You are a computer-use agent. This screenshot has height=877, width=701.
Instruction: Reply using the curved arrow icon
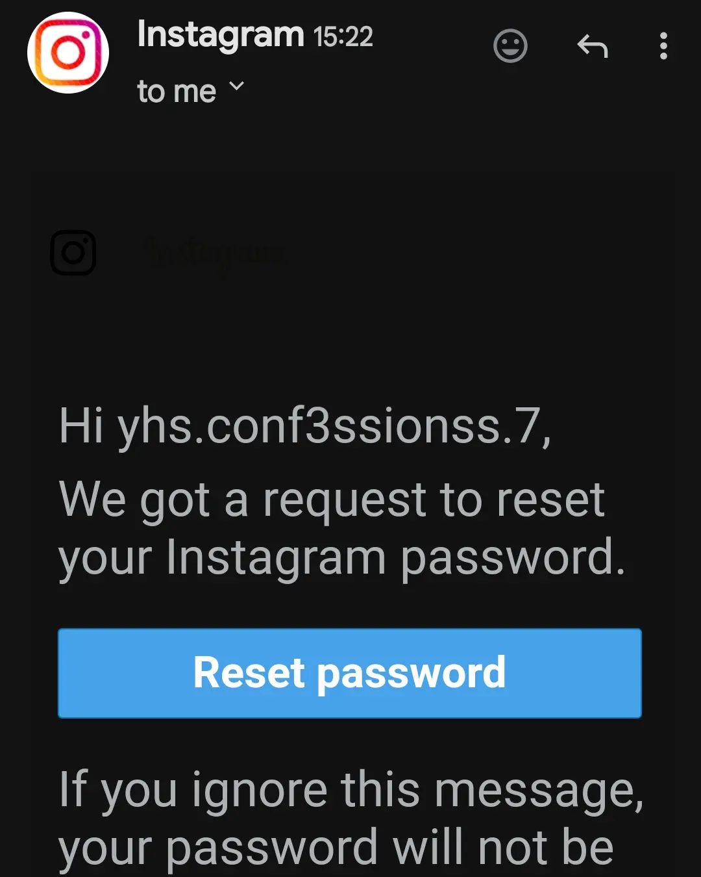[592, 47]
